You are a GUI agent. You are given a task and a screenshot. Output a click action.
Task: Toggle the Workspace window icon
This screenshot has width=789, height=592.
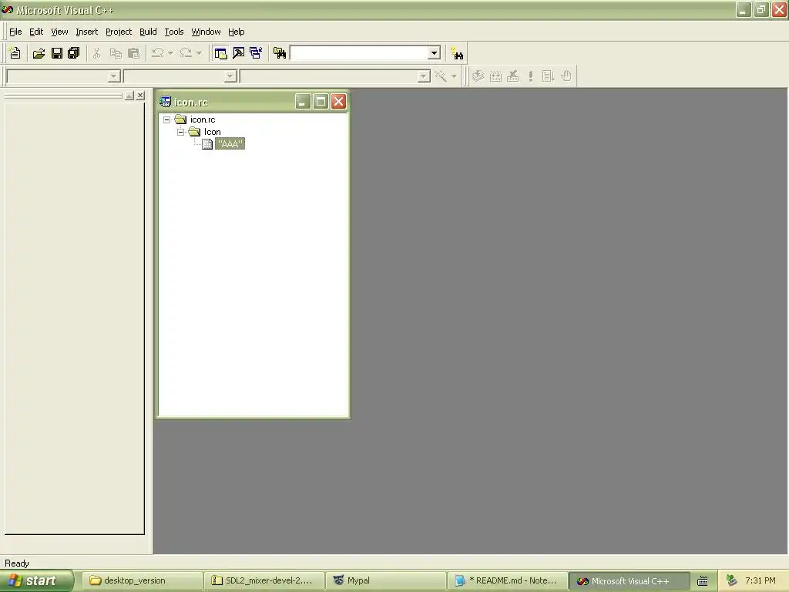220,53
